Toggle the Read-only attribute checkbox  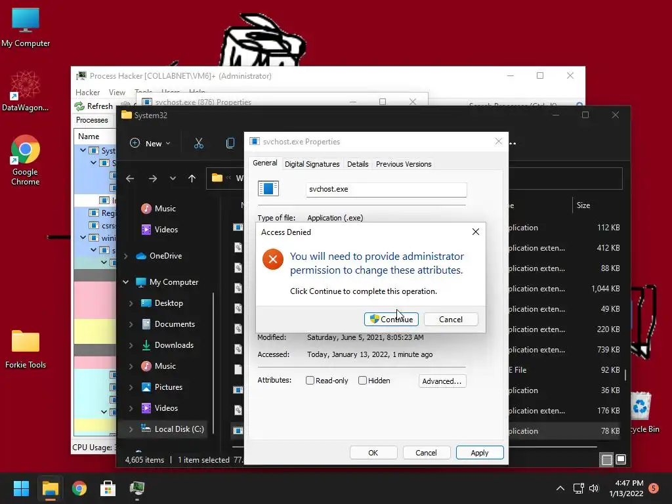310,381
